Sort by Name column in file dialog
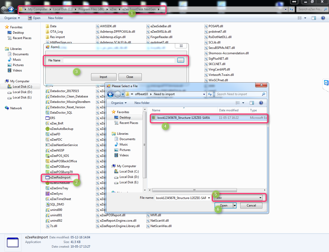 point(156,110)
